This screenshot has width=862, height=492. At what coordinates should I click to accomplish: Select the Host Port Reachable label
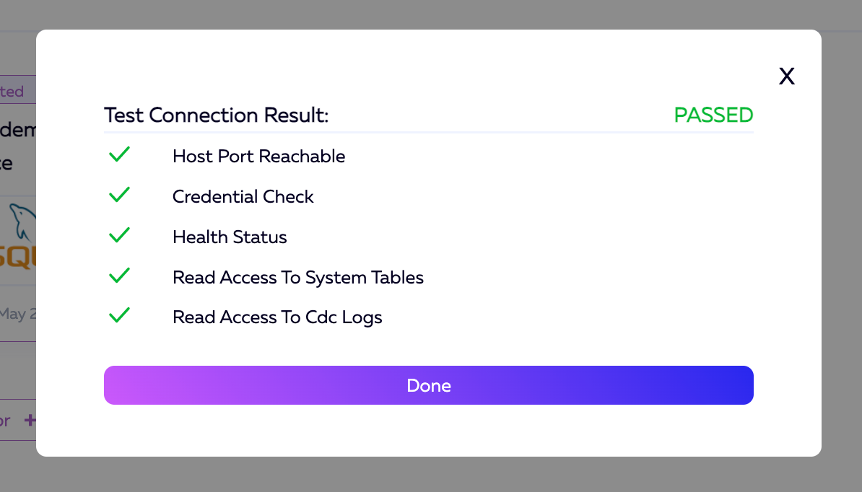click(258, 157)
